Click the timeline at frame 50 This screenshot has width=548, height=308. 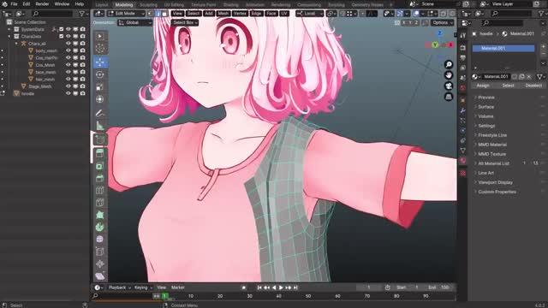308,296
